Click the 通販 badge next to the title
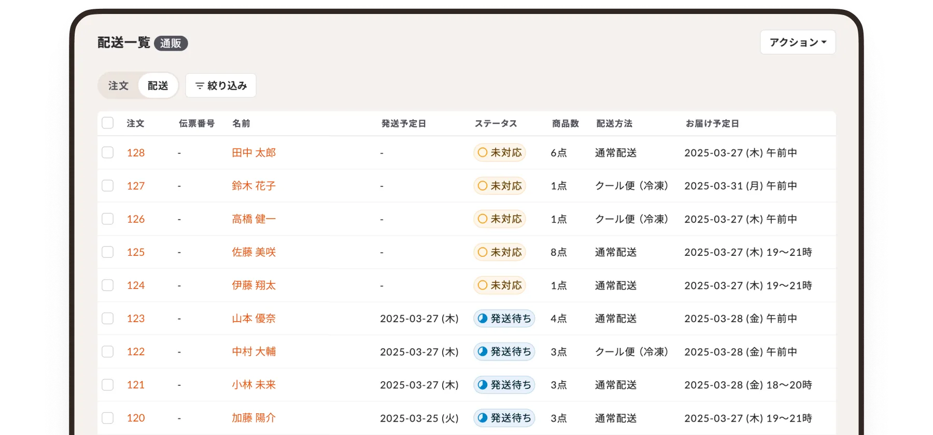Screen dimensions: 933x435 (171, 44)
